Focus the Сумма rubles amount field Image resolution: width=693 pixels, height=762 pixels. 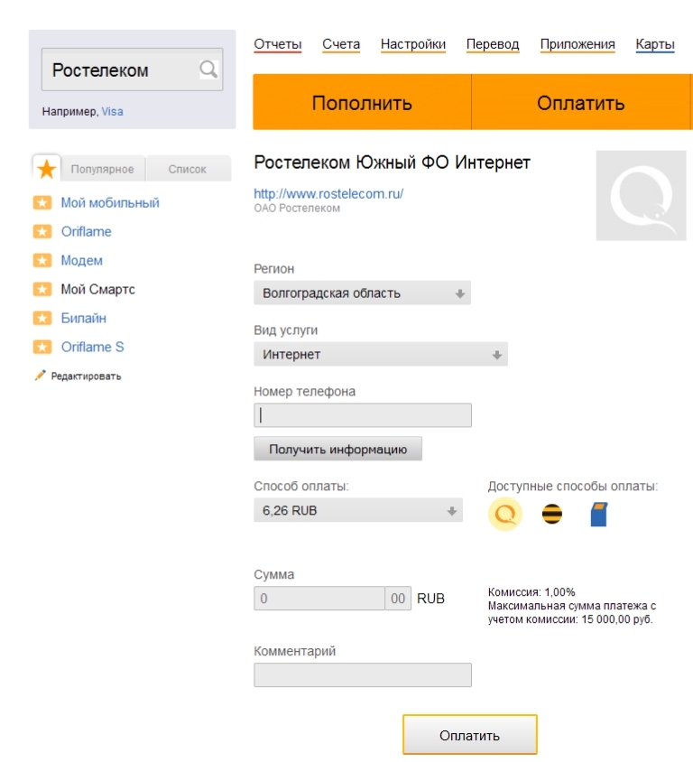tap(319, 599)
